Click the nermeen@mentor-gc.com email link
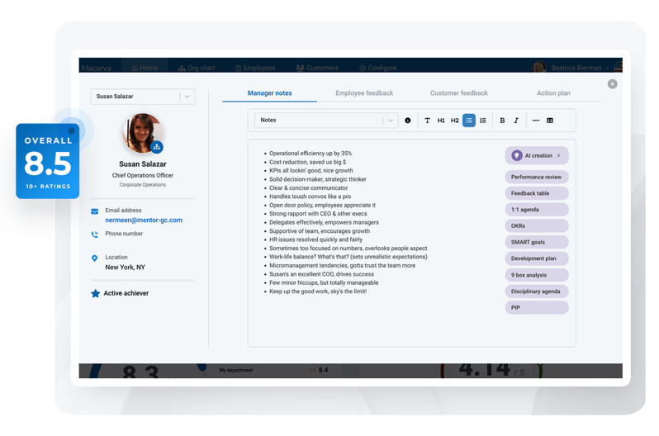 point(144,220)
